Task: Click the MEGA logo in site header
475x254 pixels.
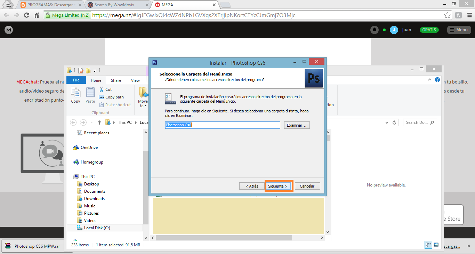Action: (x=9, y=30)
